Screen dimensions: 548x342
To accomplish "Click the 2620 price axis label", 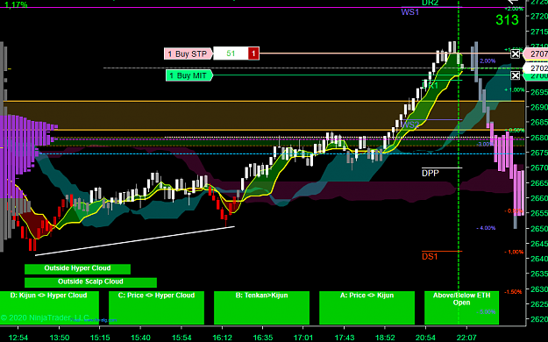I will (x=539, y=319).
